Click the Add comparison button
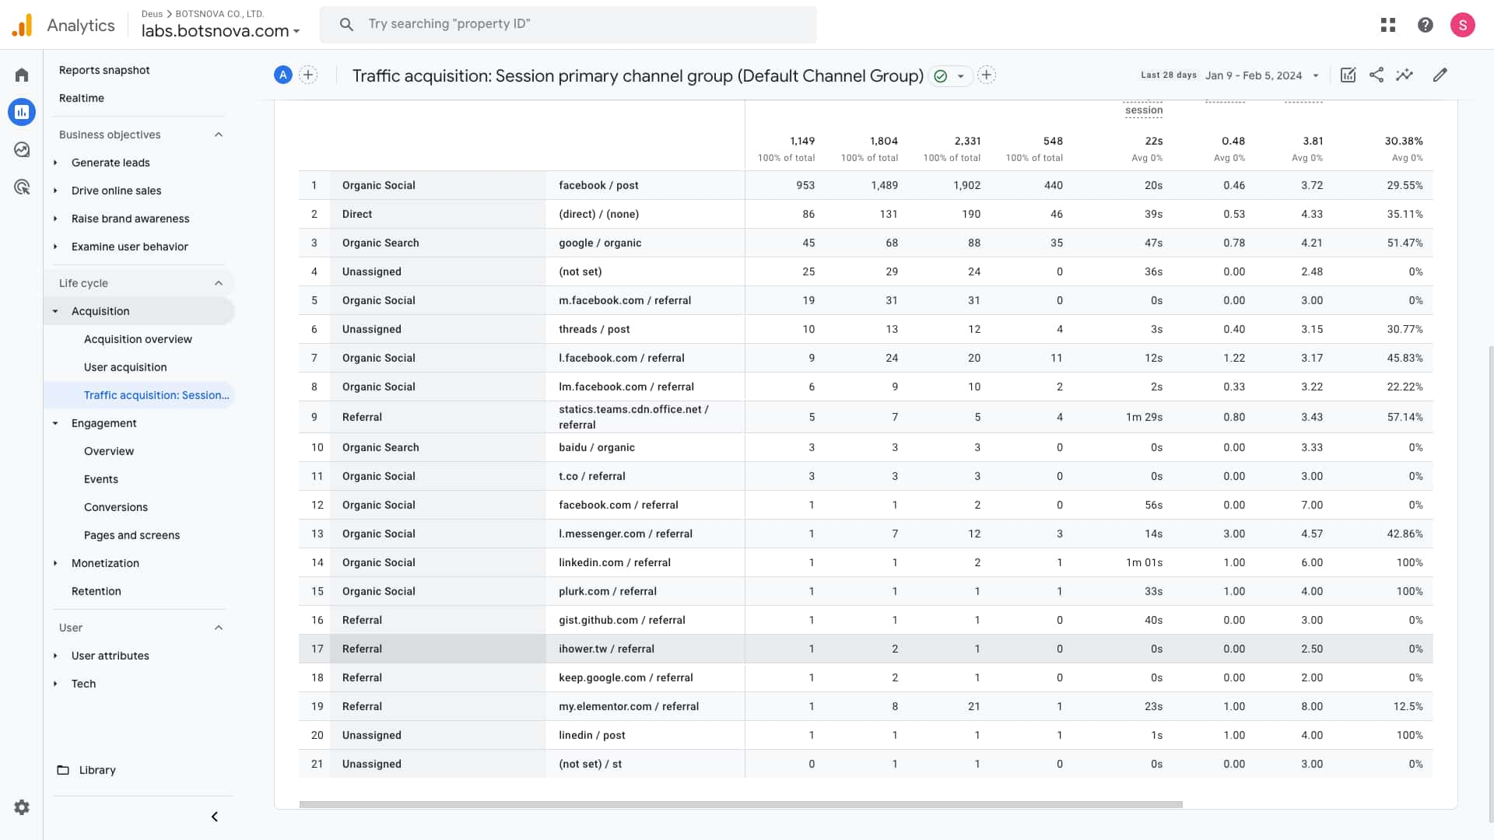The height and width of the screenshot is (840, 1494). 308,75
